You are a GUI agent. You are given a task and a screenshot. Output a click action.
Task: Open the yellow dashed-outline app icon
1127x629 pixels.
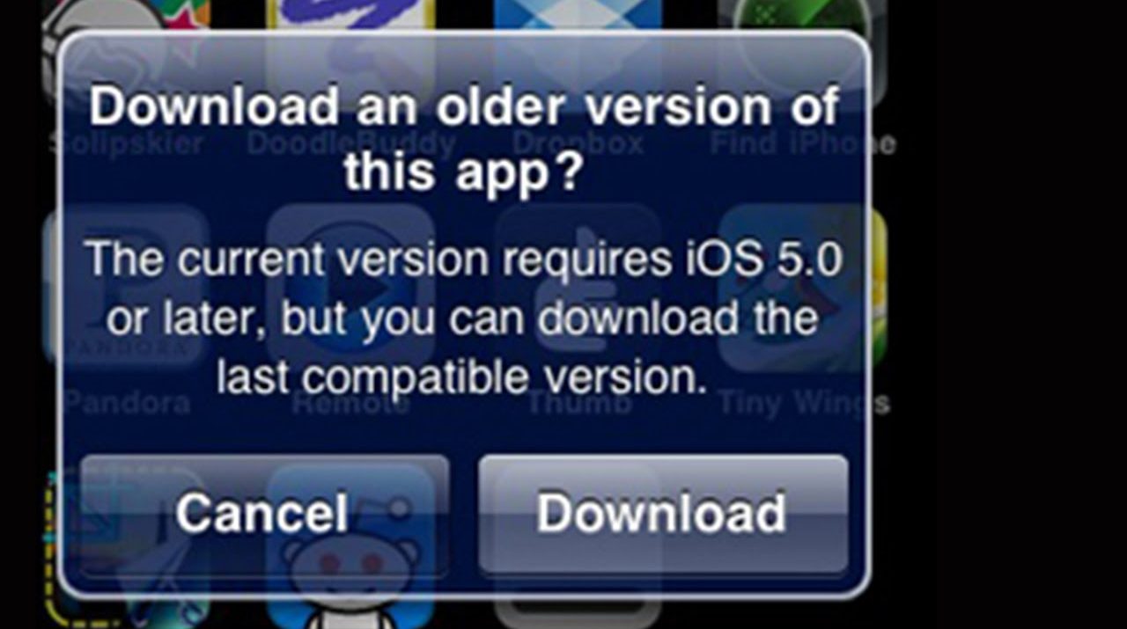click(126, 545)
